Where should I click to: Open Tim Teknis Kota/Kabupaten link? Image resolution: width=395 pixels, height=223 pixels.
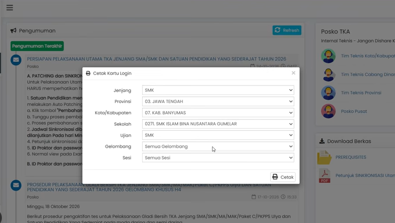[368, 56]
